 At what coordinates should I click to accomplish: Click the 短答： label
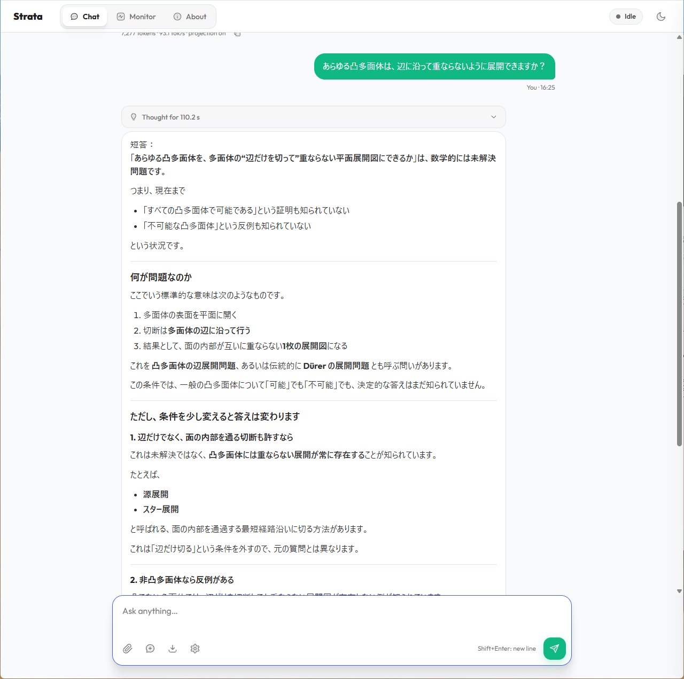143,144
